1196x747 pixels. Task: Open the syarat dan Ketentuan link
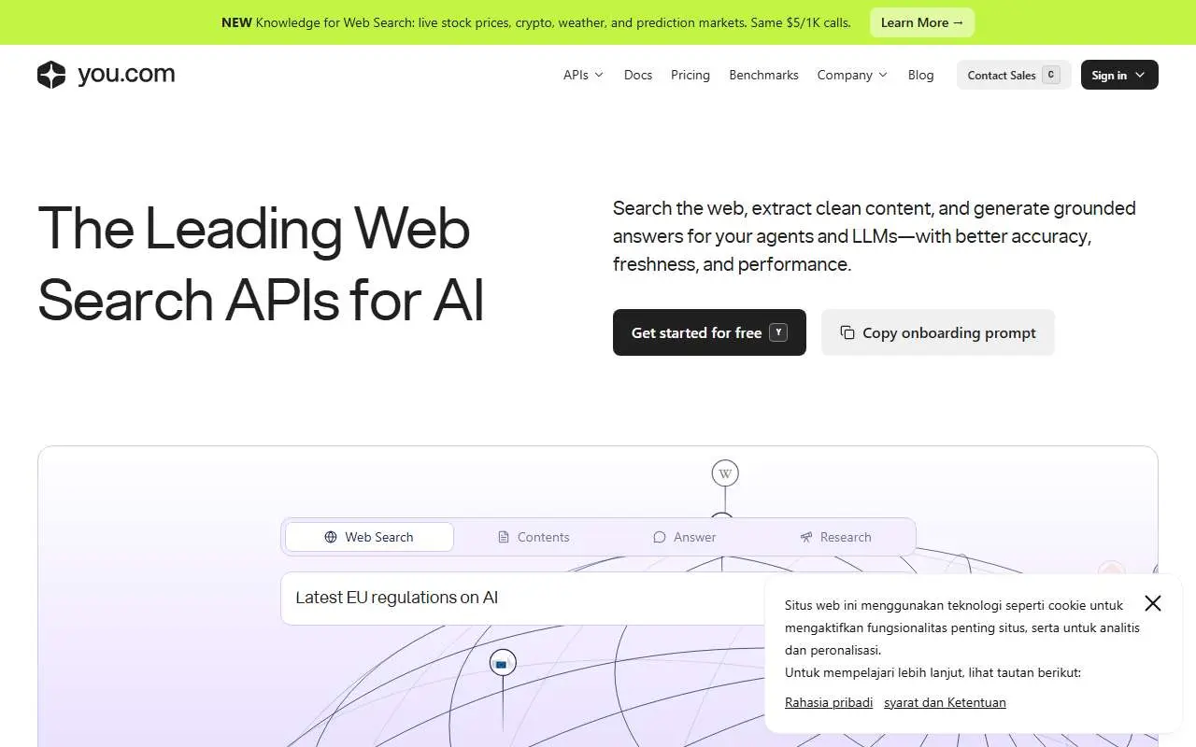[945, 702]
